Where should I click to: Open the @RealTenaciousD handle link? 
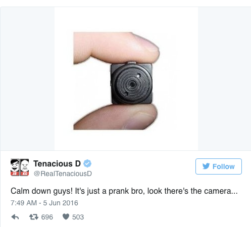(x=63, y=174)
